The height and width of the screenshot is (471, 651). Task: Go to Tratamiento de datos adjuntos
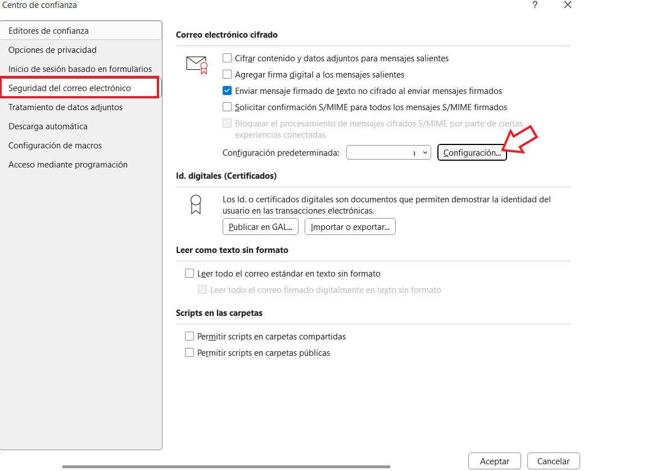65,107
